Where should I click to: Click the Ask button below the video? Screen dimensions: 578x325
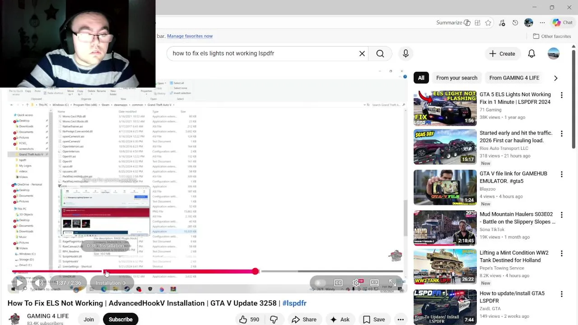click(x=340, y=319)
